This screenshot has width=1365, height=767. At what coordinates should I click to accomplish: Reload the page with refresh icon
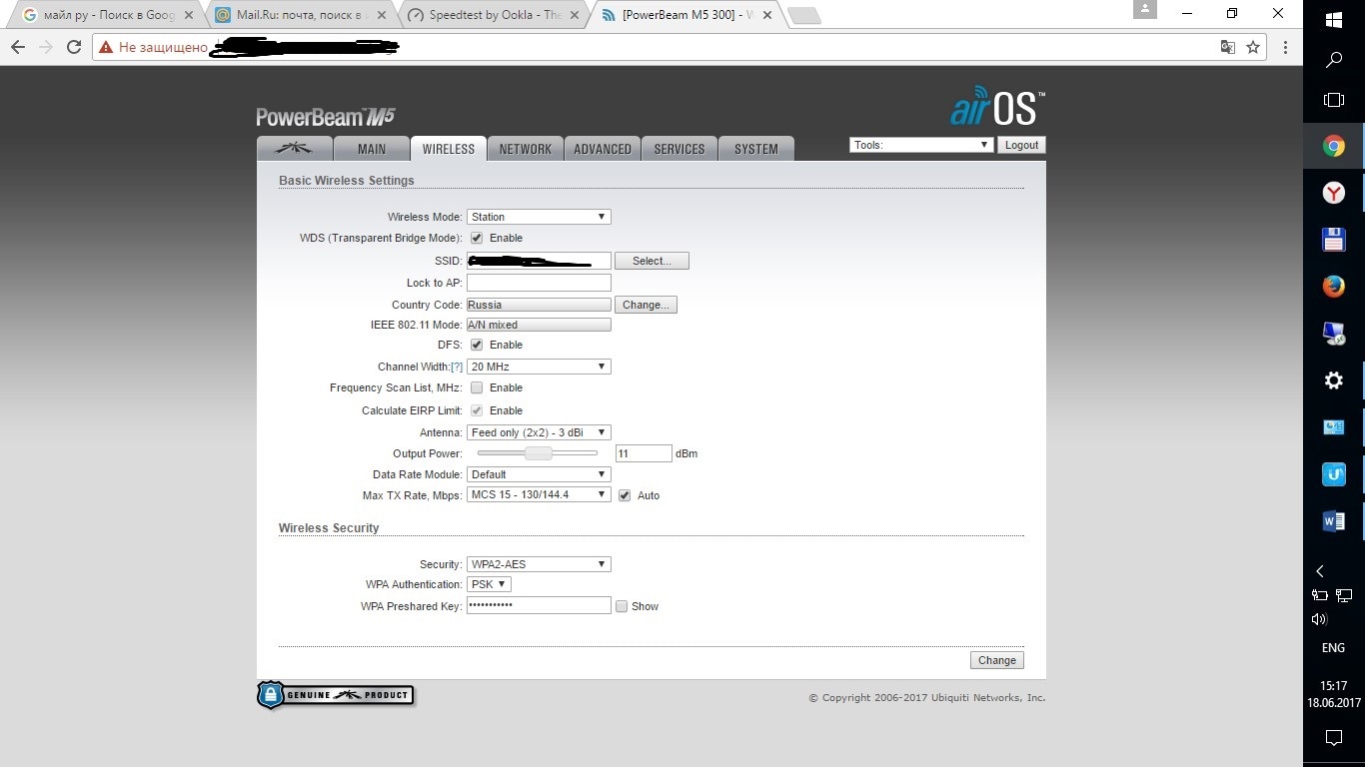click(x=74, y=47)
